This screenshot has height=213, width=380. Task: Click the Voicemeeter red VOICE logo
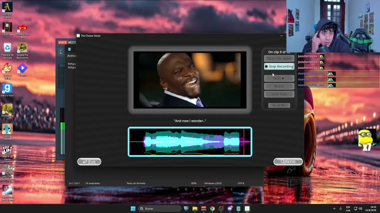click(x=62, y=42)
